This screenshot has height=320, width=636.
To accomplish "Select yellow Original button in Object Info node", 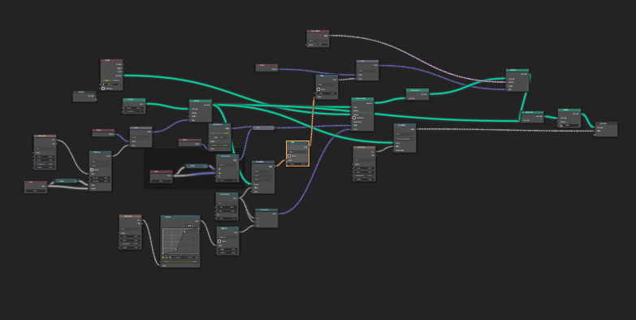I will click(106, 80).
